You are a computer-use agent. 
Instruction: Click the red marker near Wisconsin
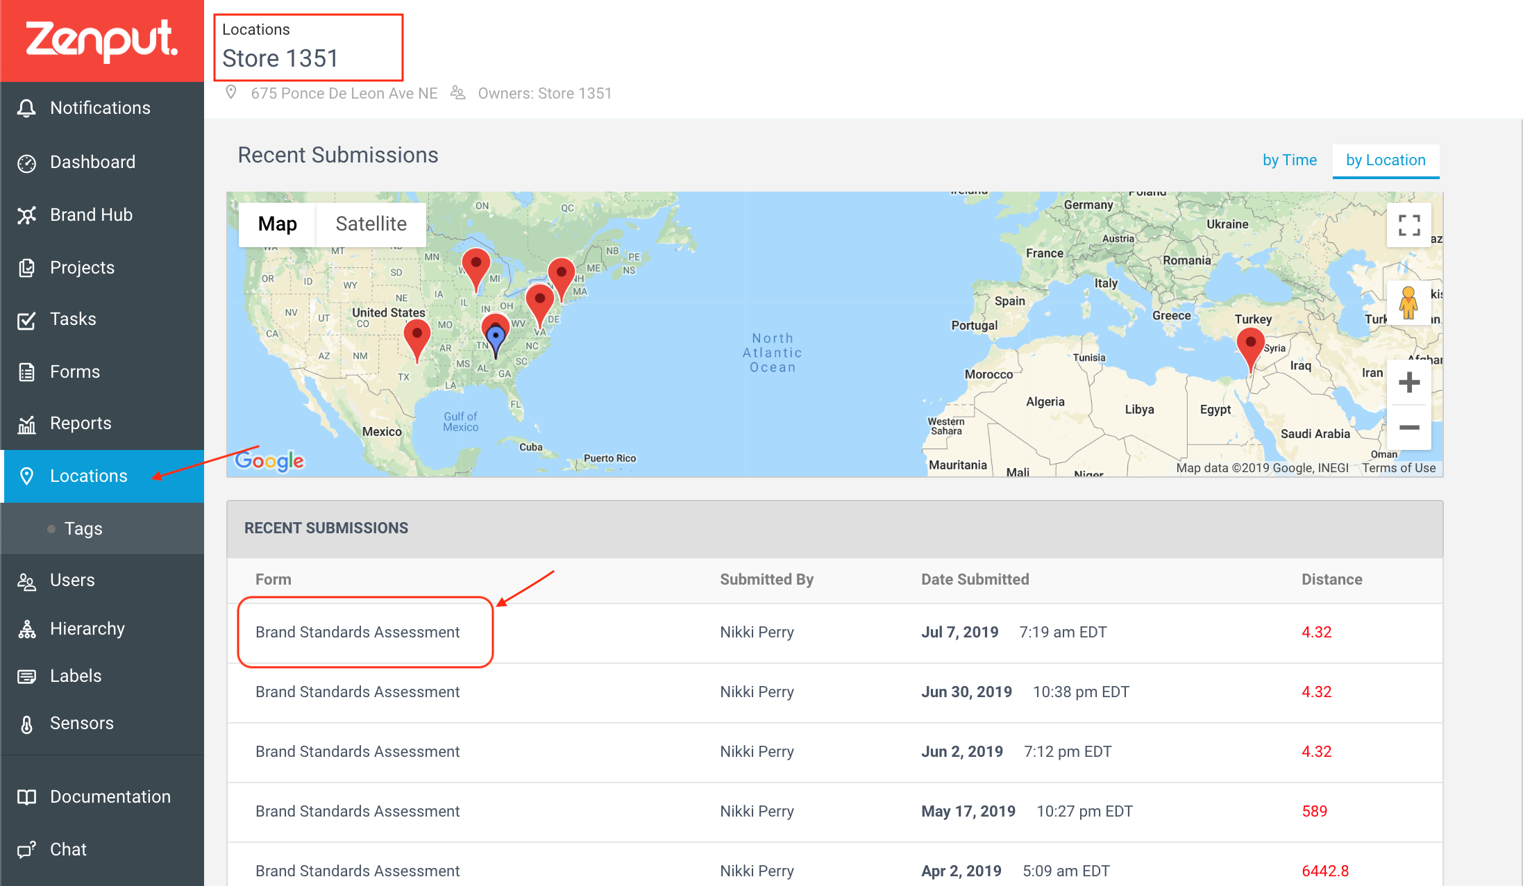(476, 271)
